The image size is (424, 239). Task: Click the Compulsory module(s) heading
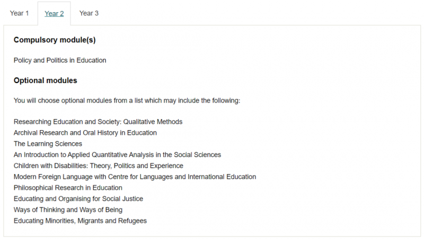pyautogui.click(x=55, y=40)
